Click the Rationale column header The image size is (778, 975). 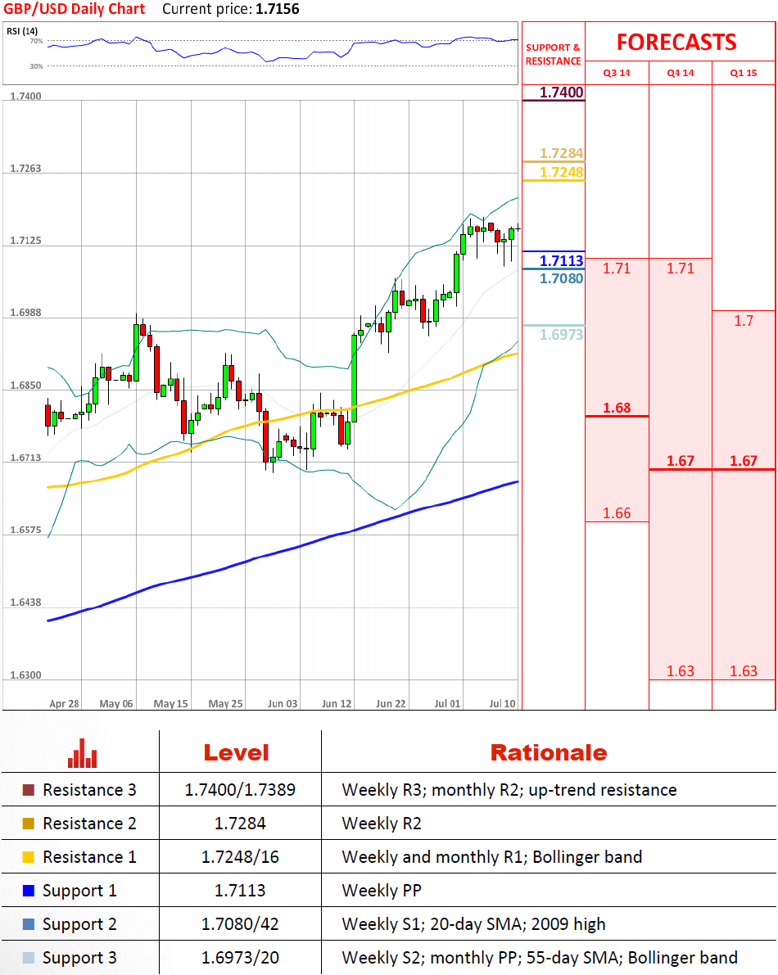coord(549,753)
